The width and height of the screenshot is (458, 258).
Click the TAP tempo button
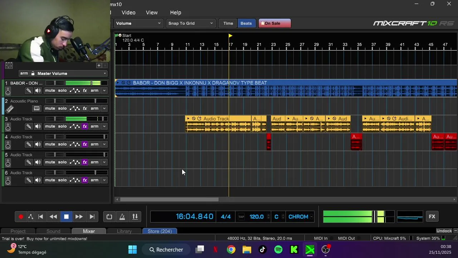[x=241, y=217]
